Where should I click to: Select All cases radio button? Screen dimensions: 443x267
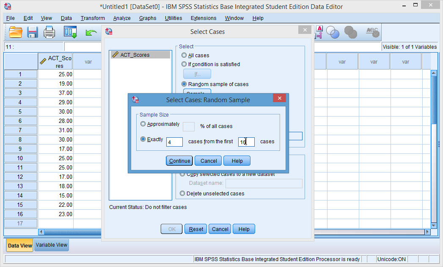pyautogui.click(x=184, y=55)
